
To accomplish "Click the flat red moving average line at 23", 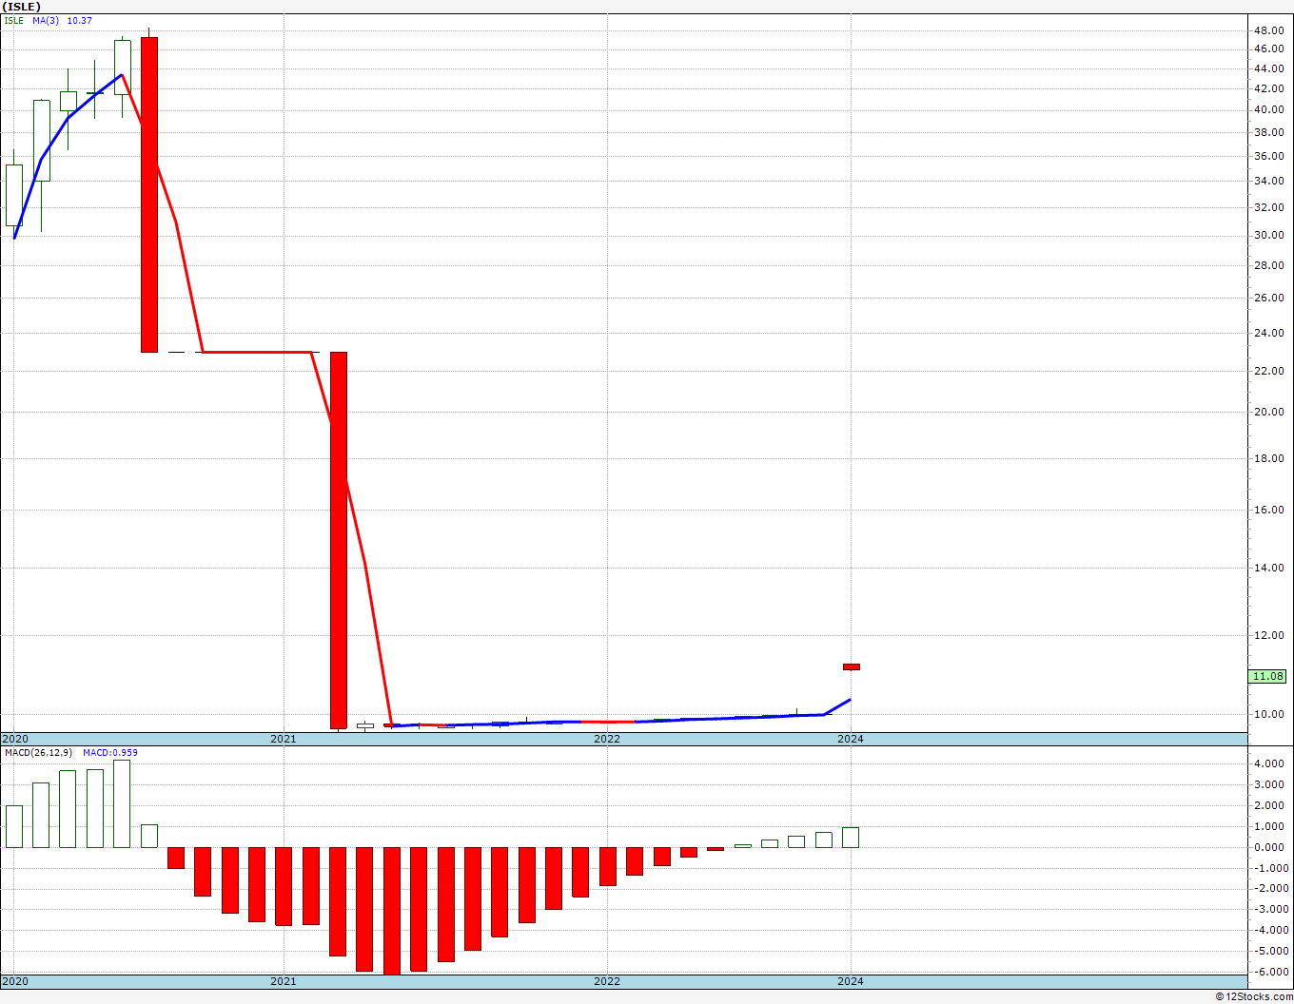I will [257, 352].
